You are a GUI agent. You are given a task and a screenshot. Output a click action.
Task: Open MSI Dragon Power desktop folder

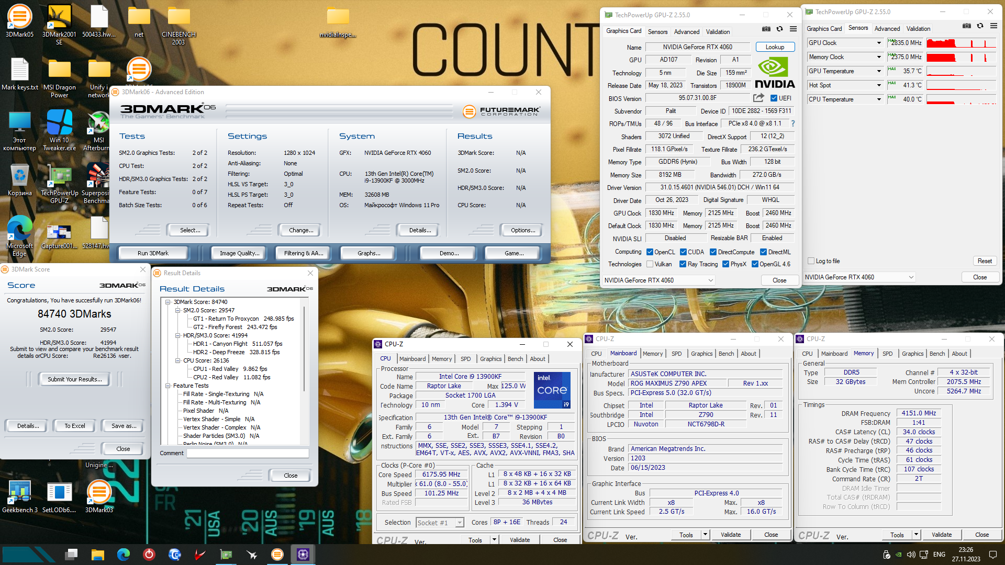59,77
